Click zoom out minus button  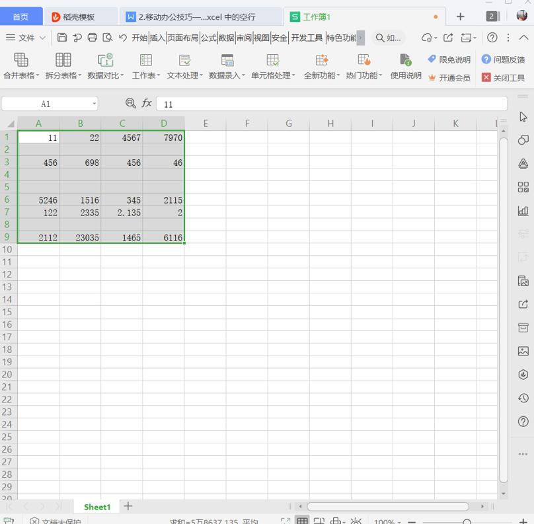[412, 521]
